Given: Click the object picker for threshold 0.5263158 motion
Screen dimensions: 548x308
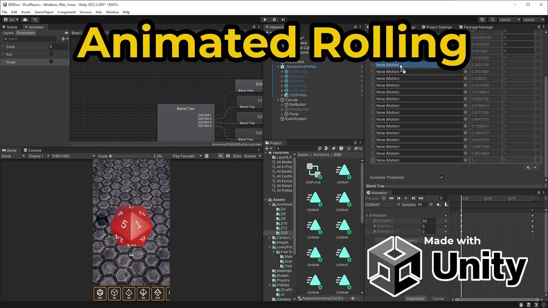Looking at the screenshot, I should (x=465, y=99).
